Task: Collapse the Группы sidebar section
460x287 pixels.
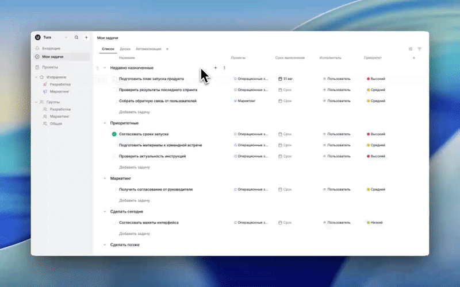Action: point(36,102)
